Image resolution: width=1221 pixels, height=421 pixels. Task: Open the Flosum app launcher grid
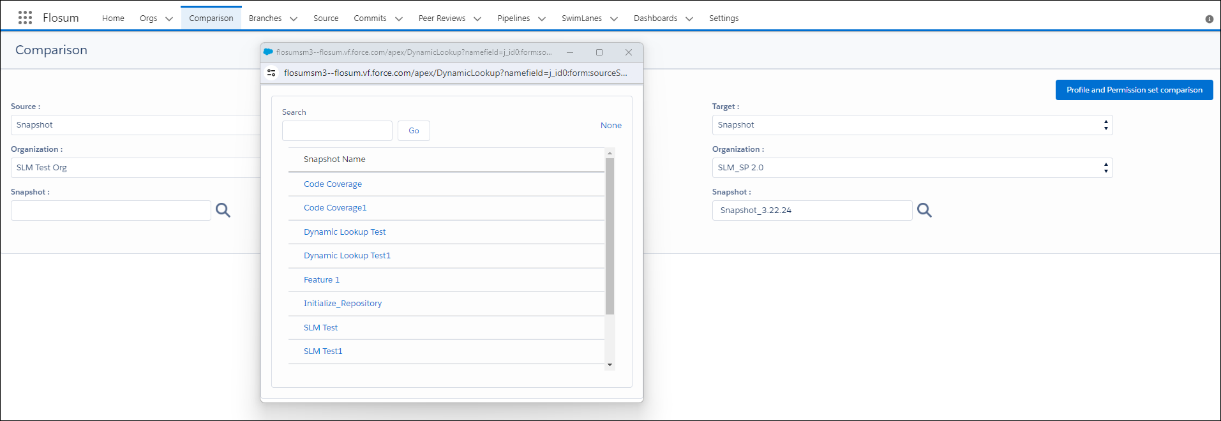point(25,18)
